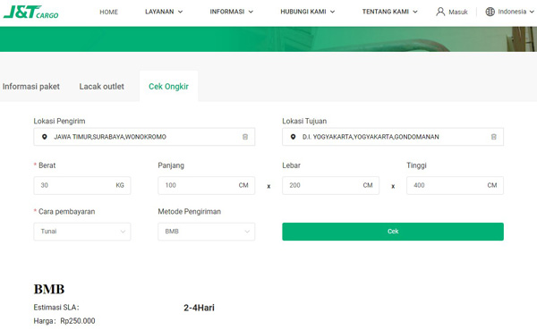Expand the HUBUNGI KAMI menu
The image size is (537, 330).
(308, 12)
